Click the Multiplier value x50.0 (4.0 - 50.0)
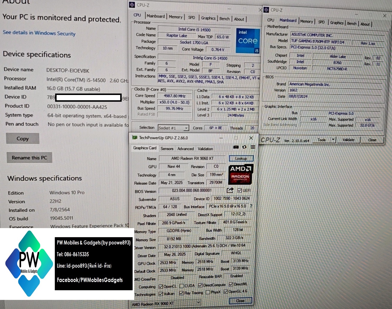 [x=174, y=102]
